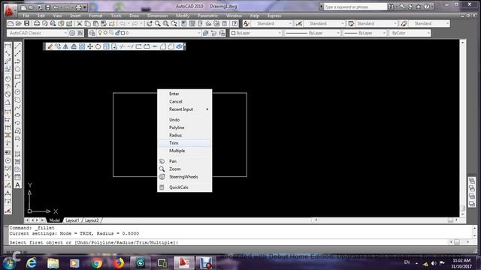Select the Move tool in Modify toolbar

click(x=90, y=46)
